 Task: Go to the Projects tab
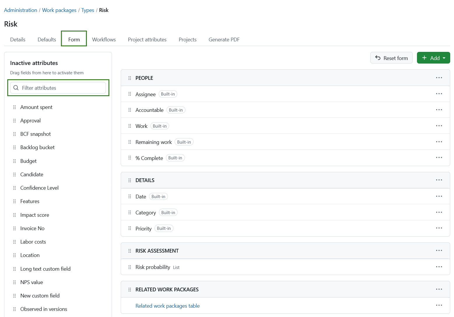pos(187,40)
